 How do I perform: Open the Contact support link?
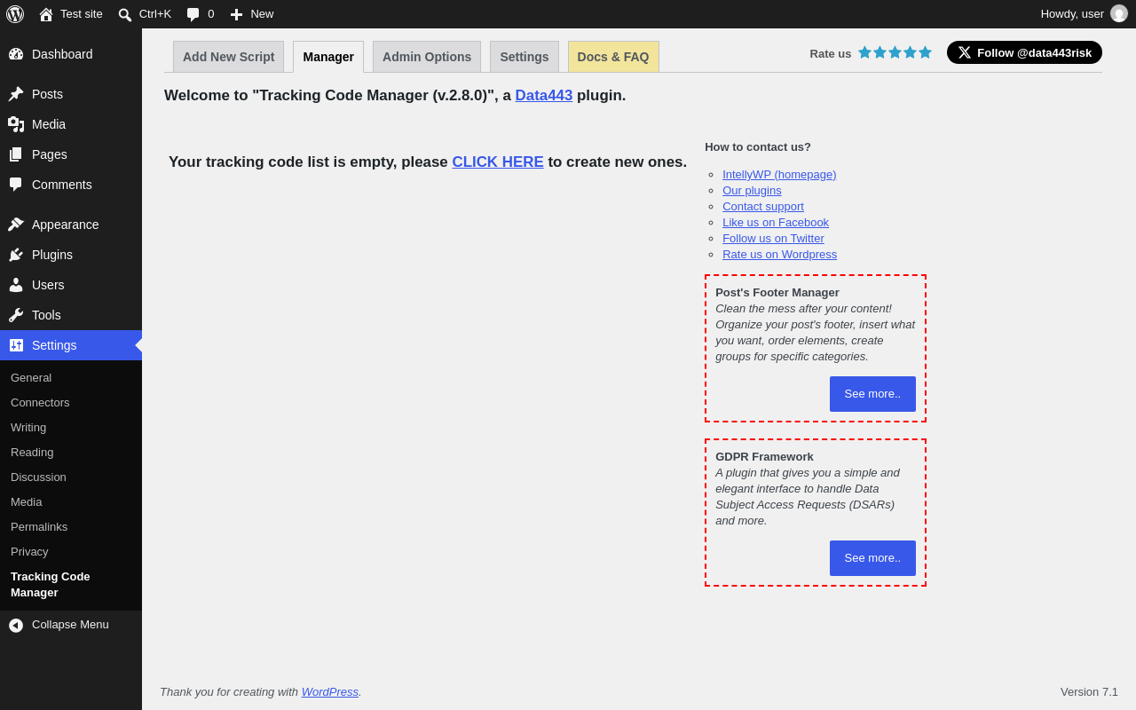point(763,207)
